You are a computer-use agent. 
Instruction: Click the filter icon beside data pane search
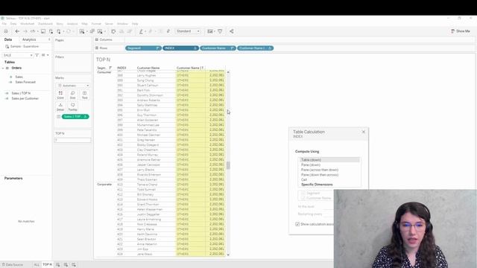37,55
